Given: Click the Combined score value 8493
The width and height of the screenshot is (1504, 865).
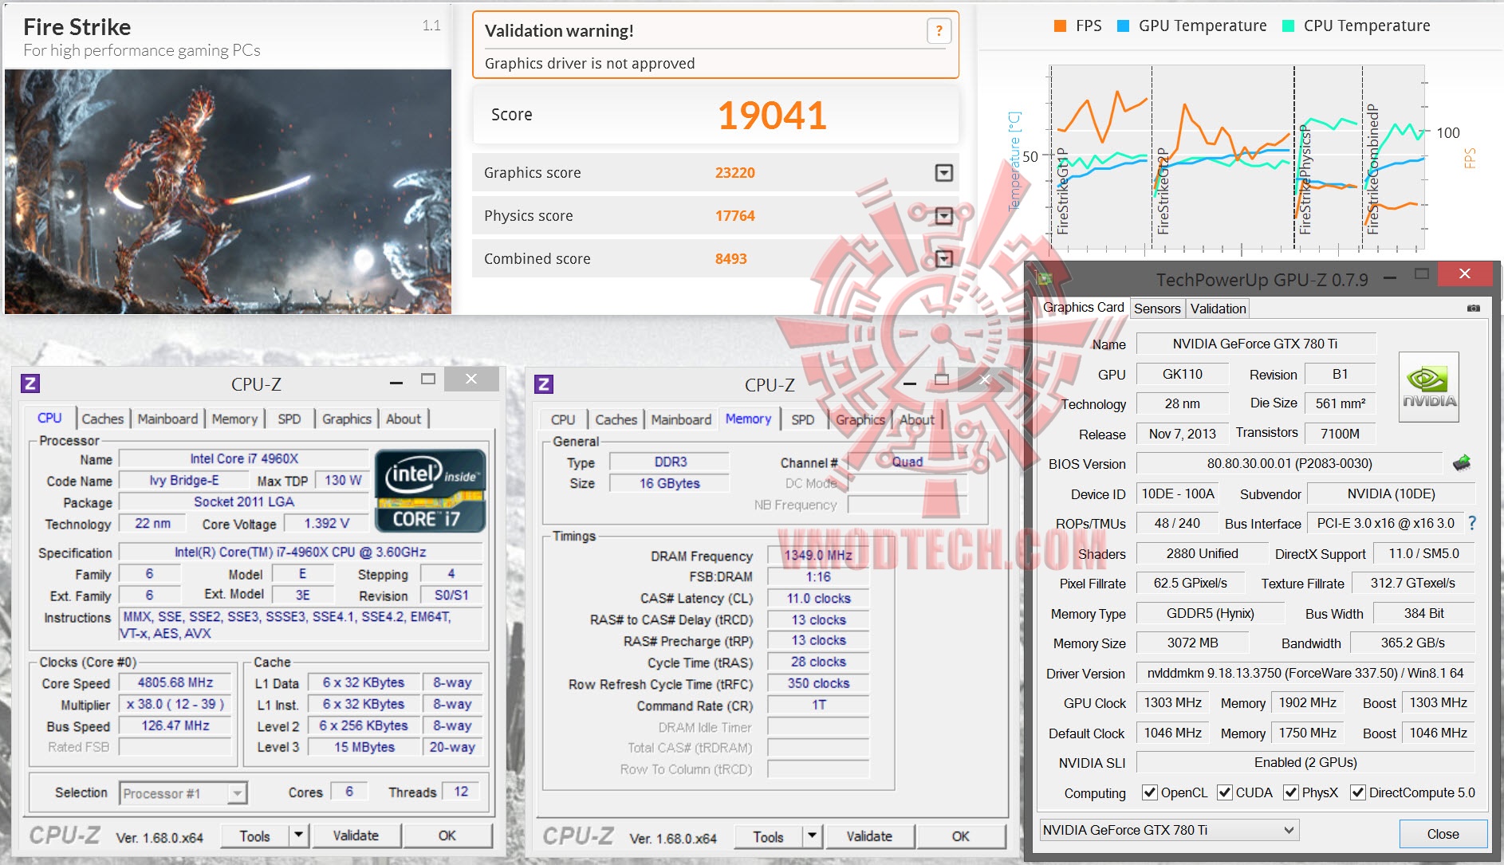Looking at the screenshot, I should point(730,259).
